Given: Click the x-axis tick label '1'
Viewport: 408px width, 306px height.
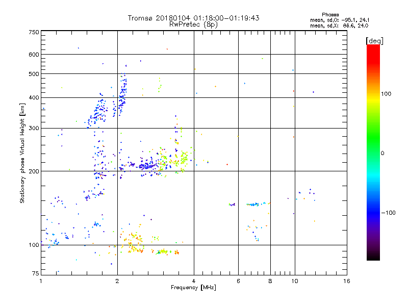Looking at the screenshot, I should click(41, 281).
